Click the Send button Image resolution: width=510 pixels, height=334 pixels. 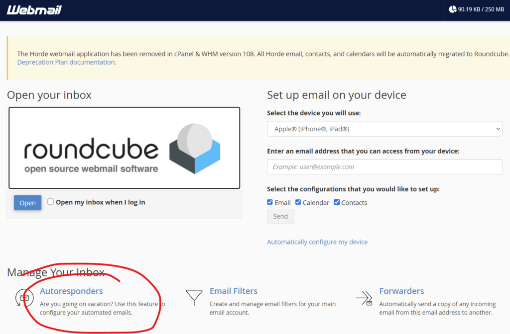280,217
